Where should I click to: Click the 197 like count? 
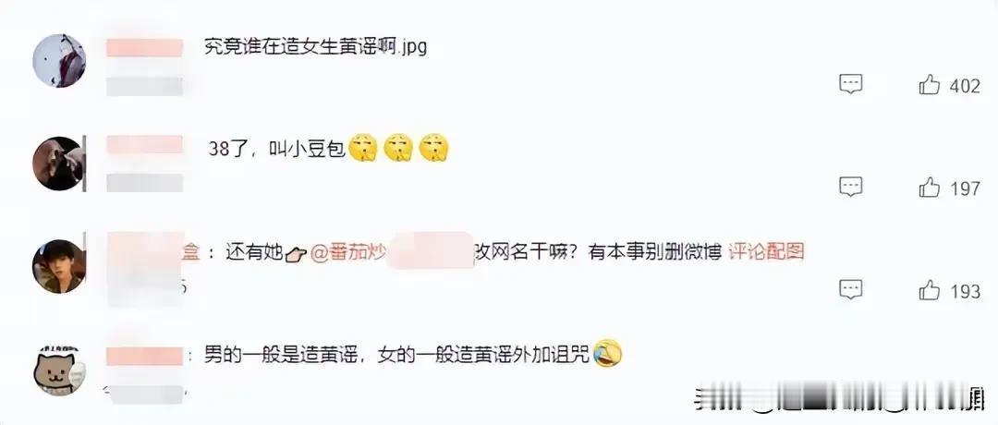pyautogui.click(x=965, y=189)
